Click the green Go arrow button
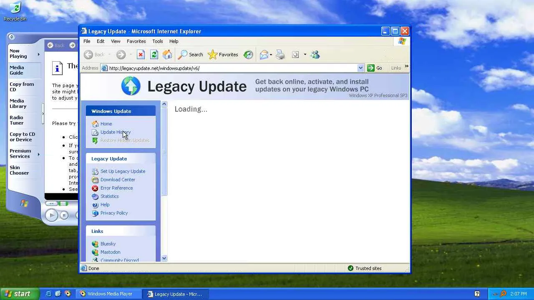The height and width of the screenshot is (300, 534). click(x=371, y=68)
